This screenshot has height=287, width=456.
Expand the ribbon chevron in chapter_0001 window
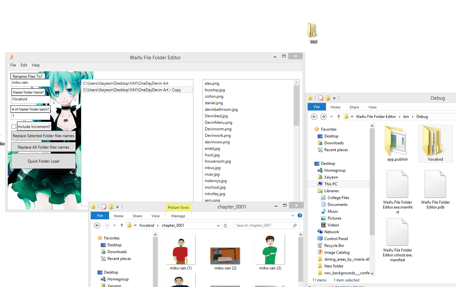(292, 215)
